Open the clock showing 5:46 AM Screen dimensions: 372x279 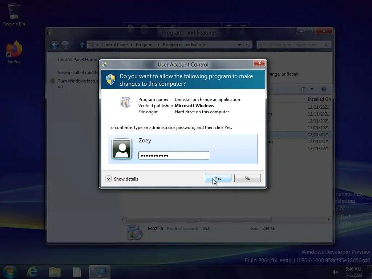[x=353, y=272]
